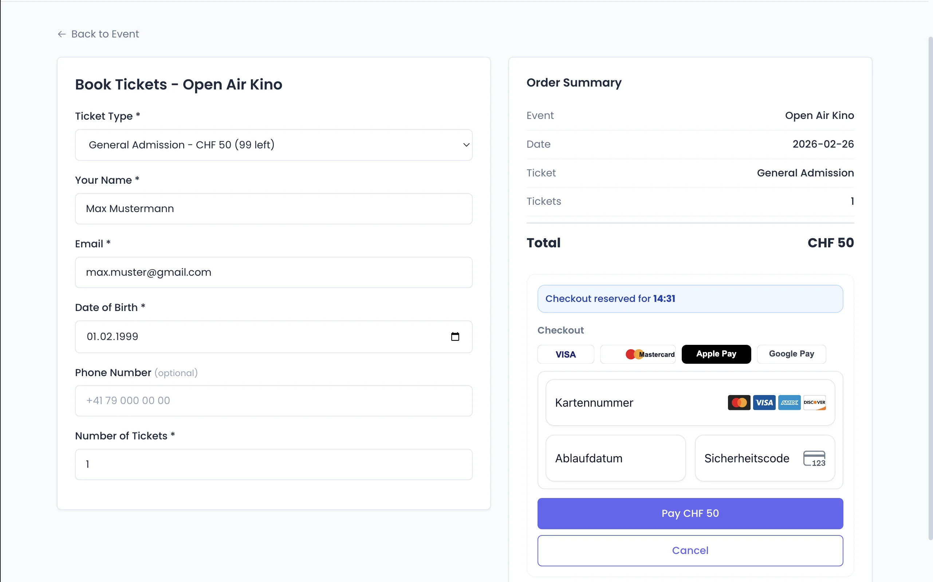The width and height of the screenshot is (933, 582).
Task: Click the Mastercard logo in card field
Action: click(739, 403)
